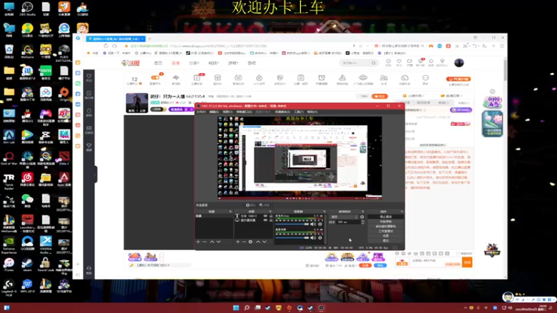557x313 pixels.
Task: Open the top audio channel's gear settings in OBS
Action: tap(320, 224)
